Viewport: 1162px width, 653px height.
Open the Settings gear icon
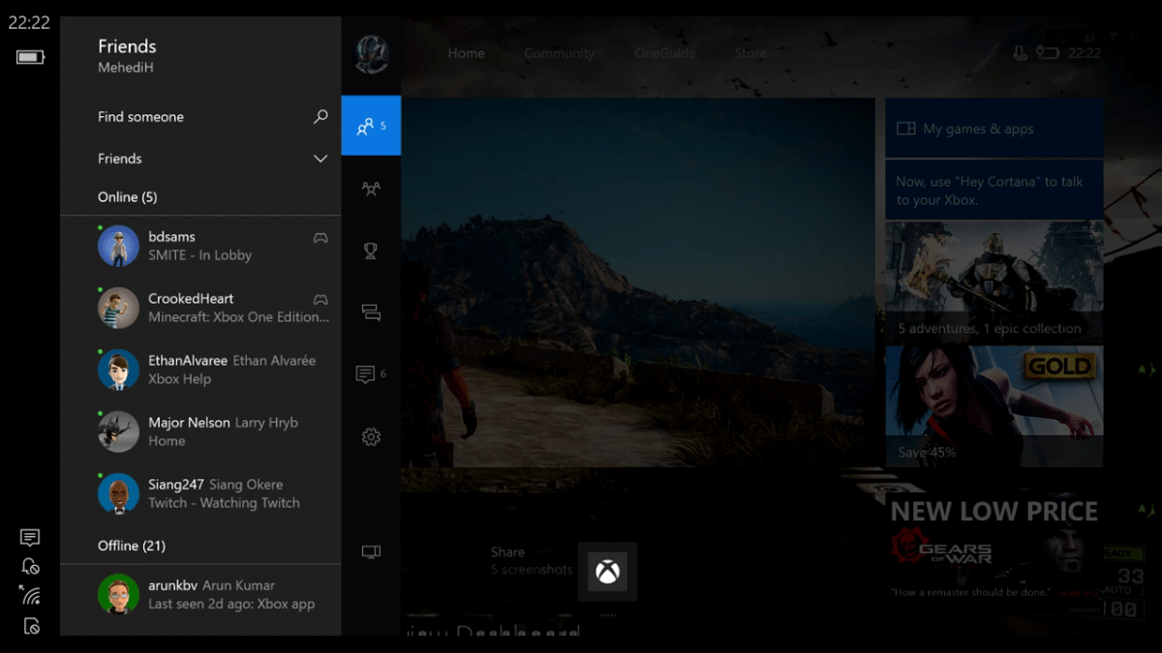click(x=370, y=437)
